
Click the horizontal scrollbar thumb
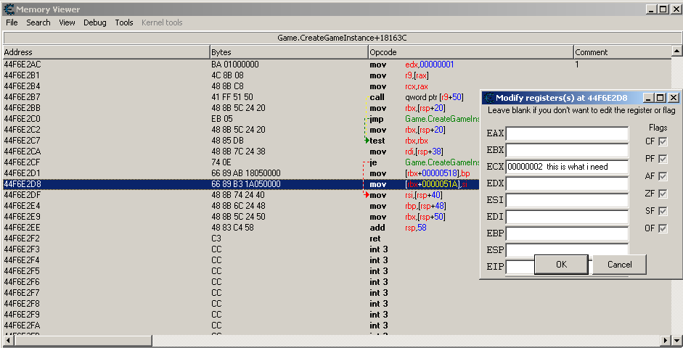(83, 340)
